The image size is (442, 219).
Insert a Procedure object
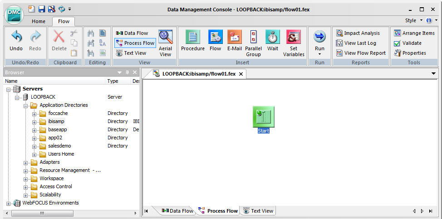pyautogui.click(x=193, y=40)
